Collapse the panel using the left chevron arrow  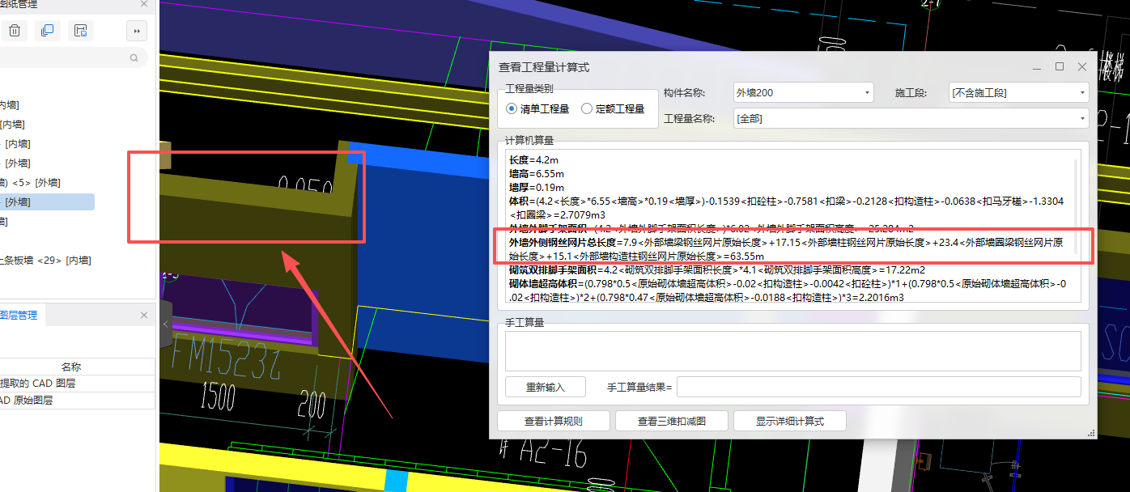(166, 324)
